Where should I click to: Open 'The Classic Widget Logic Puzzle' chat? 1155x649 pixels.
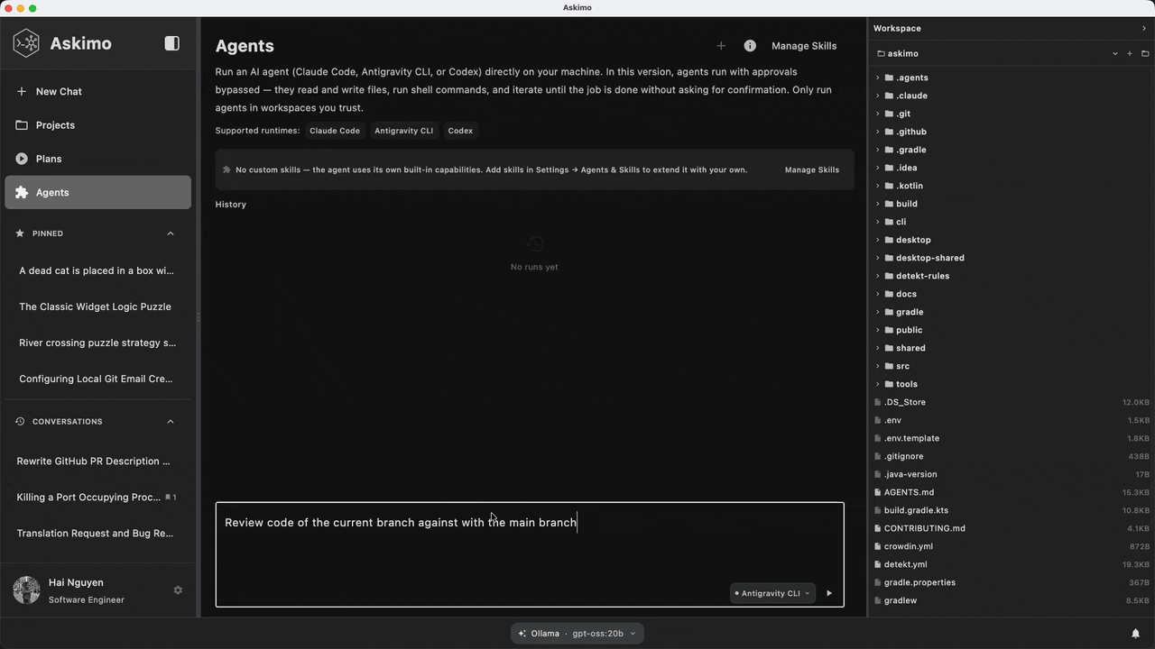[97, 306]
